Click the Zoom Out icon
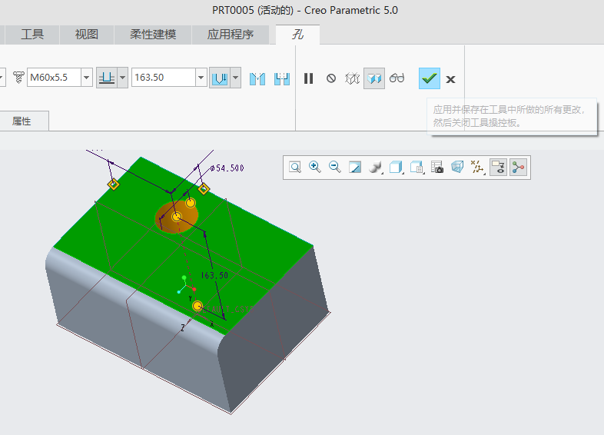Viewport: 604px width, 435px height. 335,168
